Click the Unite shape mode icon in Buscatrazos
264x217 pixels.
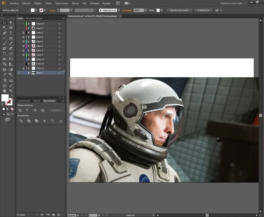(20, 110)
